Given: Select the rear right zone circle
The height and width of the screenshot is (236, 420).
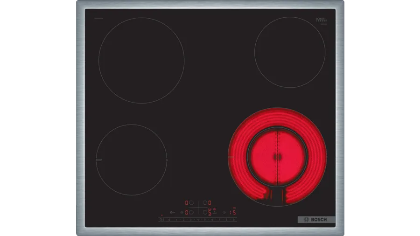Looking at the screenshot, I should [205, 203].
